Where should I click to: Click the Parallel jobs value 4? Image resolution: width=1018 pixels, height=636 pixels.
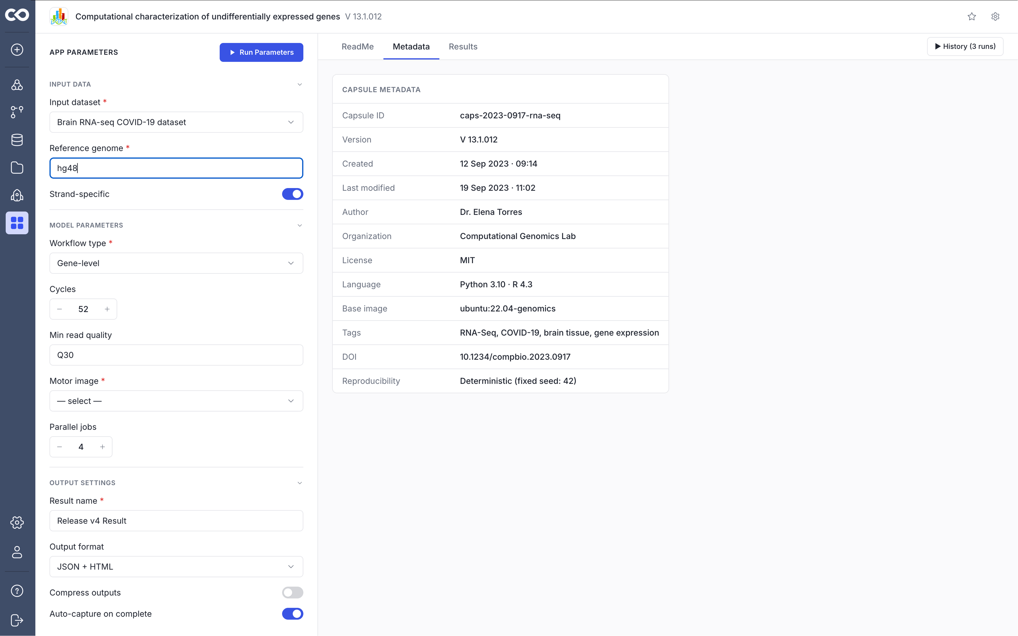tap(81, 447)
